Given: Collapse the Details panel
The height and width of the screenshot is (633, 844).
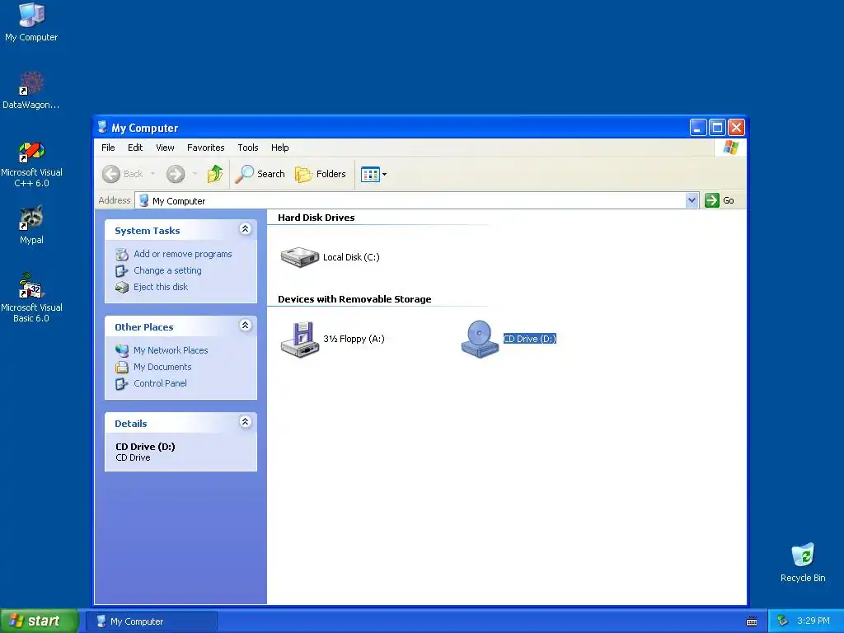Looking at the screenshot, I should pyautogui.click(x=245, y=422).
